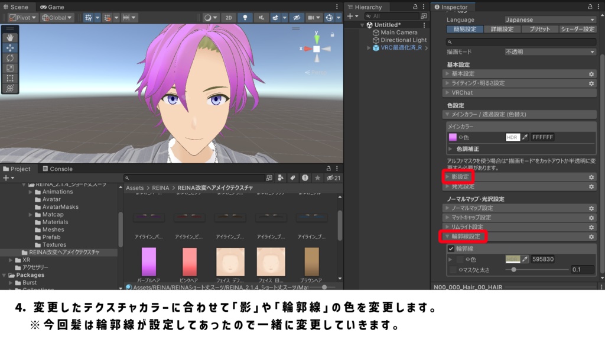
Task: Select the Hand tool in the Scene toolbar
Action: (x=10, y=37)
